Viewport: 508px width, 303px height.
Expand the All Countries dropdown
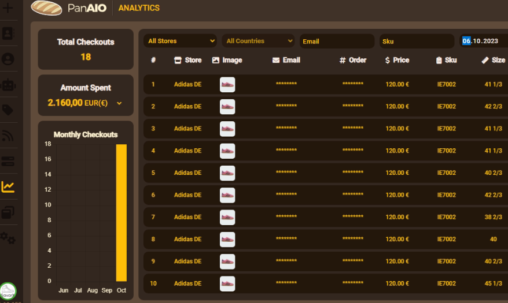(x=258, y=41)
